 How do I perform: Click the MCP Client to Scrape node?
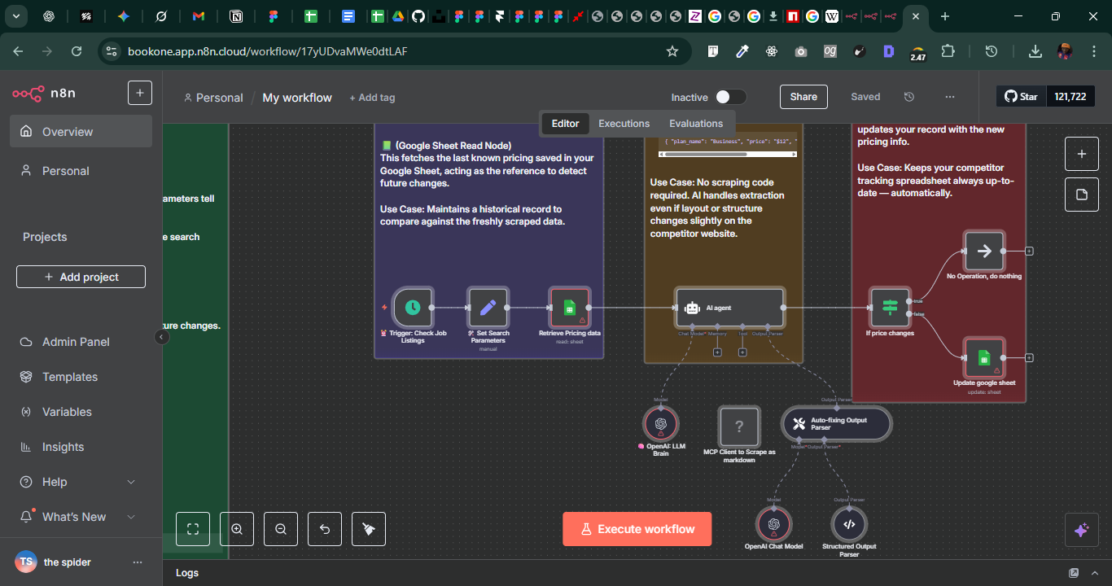coord(739,426)
